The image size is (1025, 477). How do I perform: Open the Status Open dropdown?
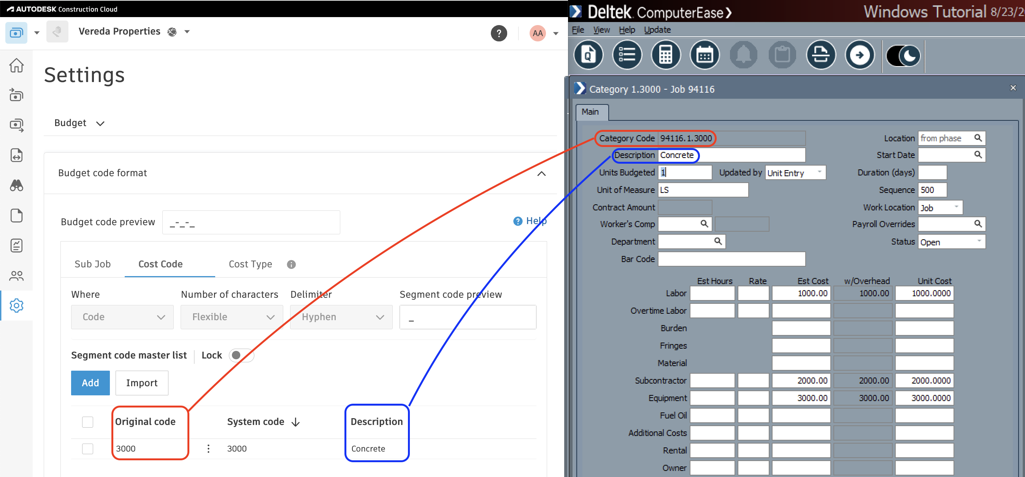coord(951,242)
